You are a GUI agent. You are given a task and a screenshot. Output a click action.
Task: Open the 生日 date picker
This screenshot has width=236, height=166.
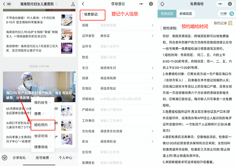pyautogui.click(x=118, y=68)
